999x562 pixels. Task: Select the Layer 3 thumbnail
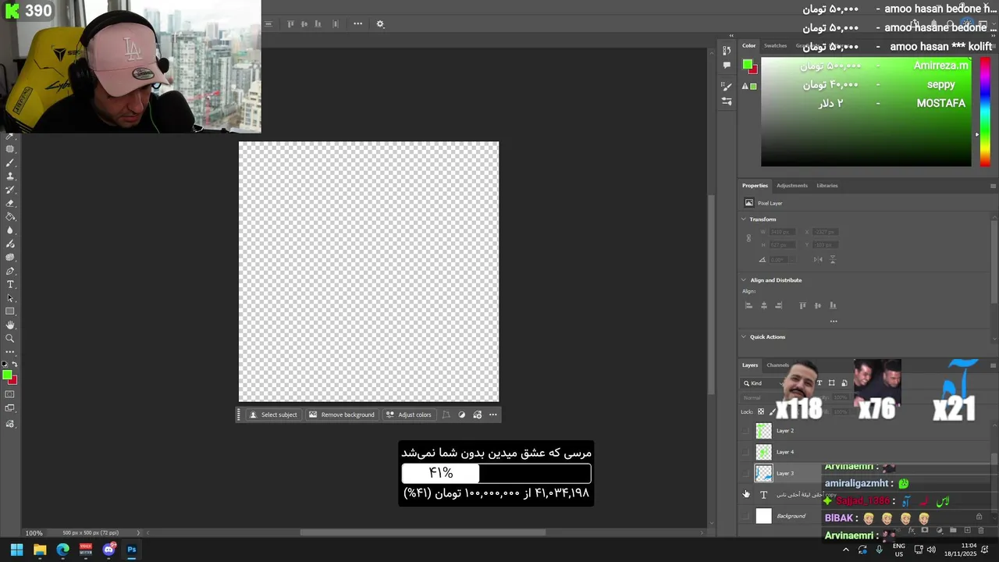[763, 473]
